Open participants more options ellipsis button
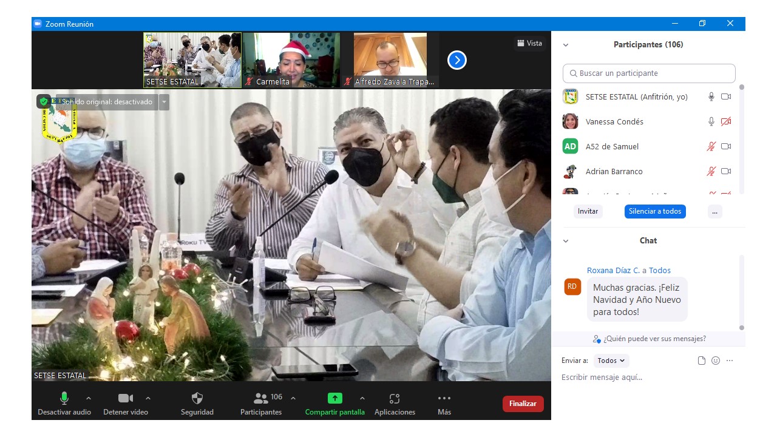This screenshot has width=777, height=437. click(x=715, y=211)
